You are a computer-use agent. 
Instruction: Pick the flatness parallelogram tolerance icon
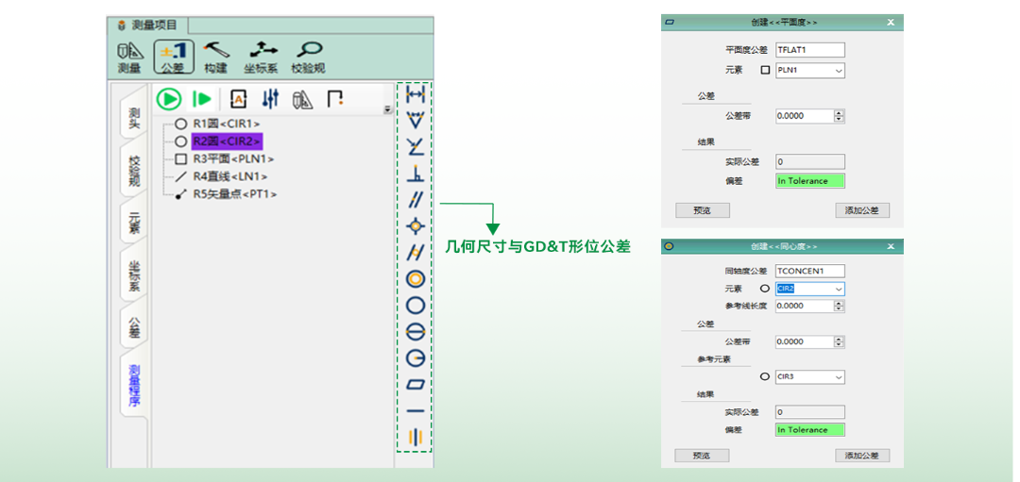pos(415,385)
